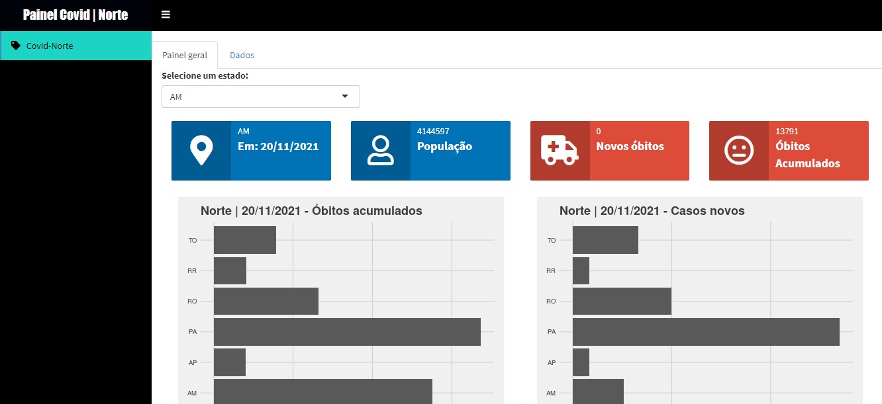Click the TO bar in Casos novos chart
The height and width of the screenshot is (404, 882).
tap(605, 239)
